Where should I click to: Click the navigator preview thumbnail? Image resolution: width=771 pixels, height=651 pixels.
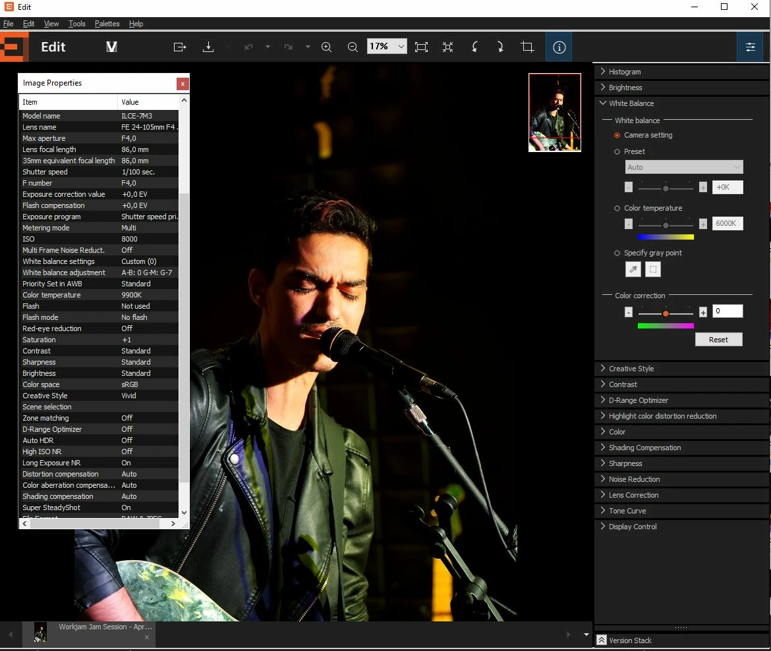(555, 113)
